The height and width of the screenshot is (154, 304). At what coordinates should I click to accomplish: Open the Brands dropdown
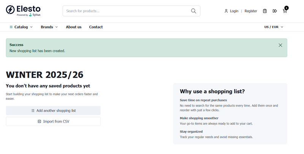click(x=49, y=27)
